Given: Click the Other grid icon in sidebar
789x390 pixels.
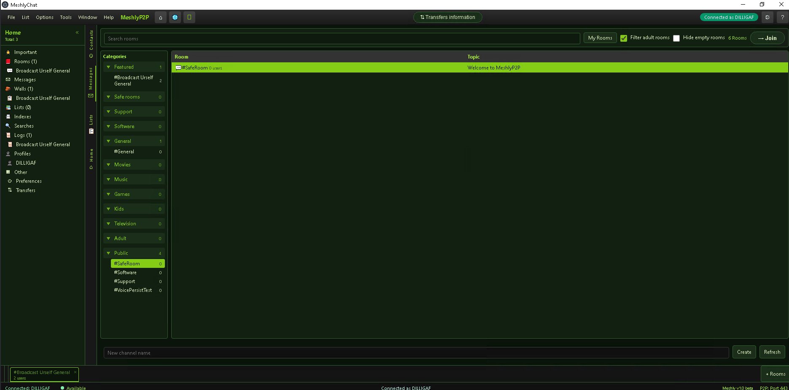Looking at the screenshot, I should click(x=8, y=172).
